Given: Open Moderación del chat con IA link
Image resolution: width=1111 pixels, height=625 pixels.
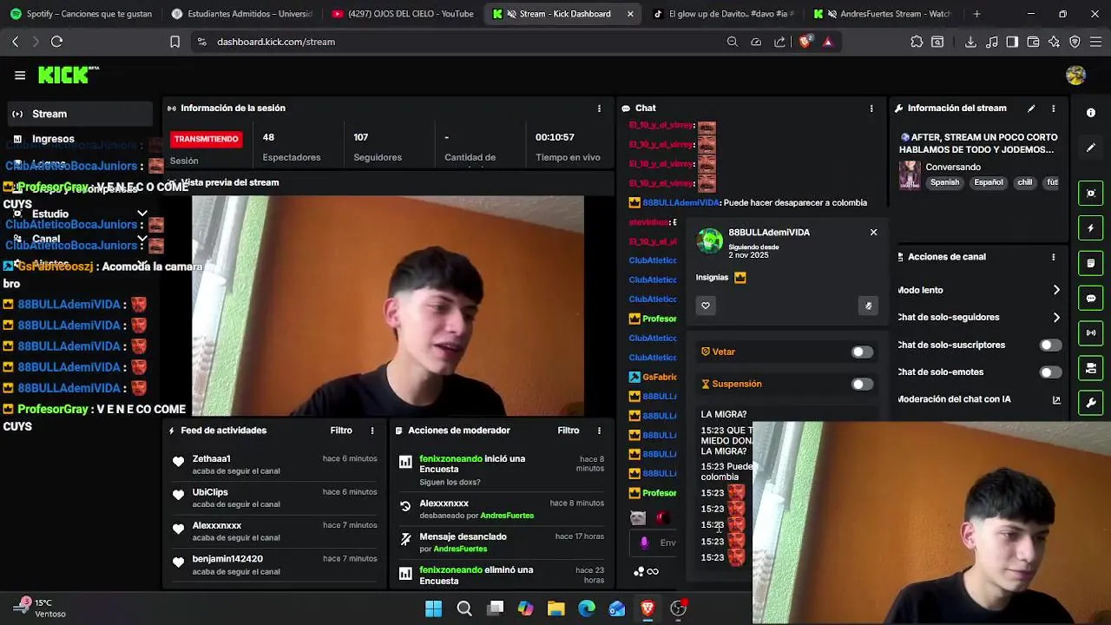Looking at the screenshot, I should pos(1056,400).
